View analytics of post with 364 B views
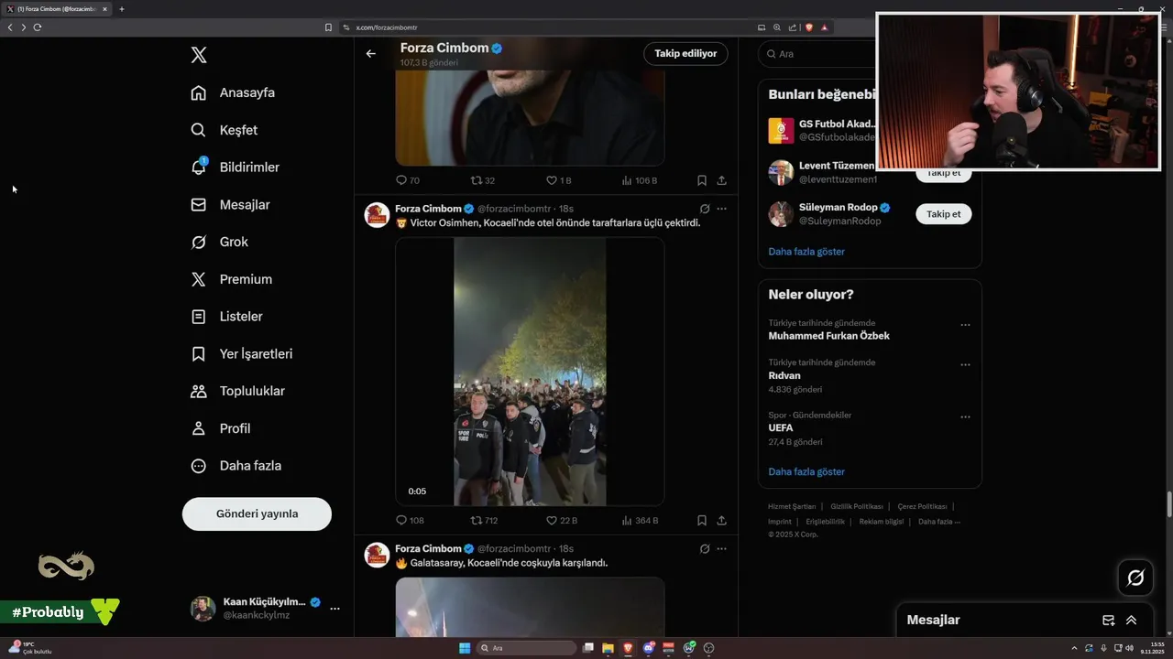This screenshot has height=659, width=1173. coord(640,520)
